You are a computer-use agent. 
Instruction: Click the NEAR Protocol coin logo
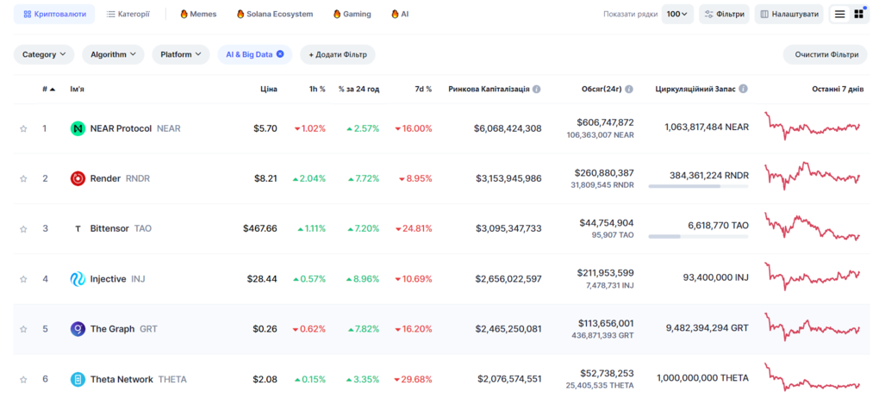[x=78, y=128]
